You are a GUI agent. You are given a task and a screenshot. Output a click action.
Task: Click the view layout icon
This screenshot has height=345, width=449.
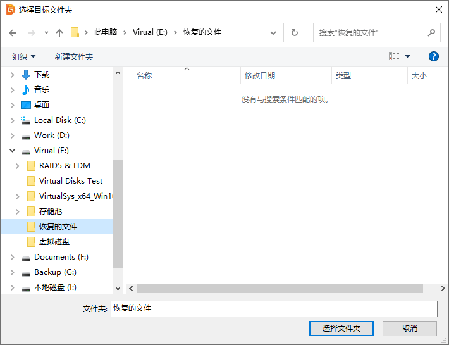point(394,56)
